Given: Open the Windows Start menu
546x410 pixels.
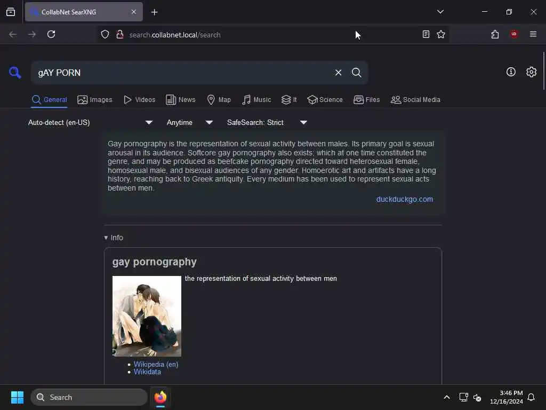Looking at the screenshot, I should [x=17, y=397].
